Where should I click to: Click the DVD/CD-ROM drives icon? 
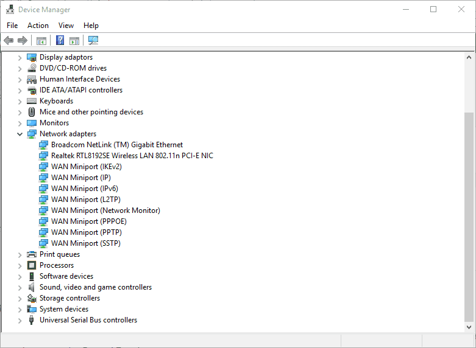point(32,68)
